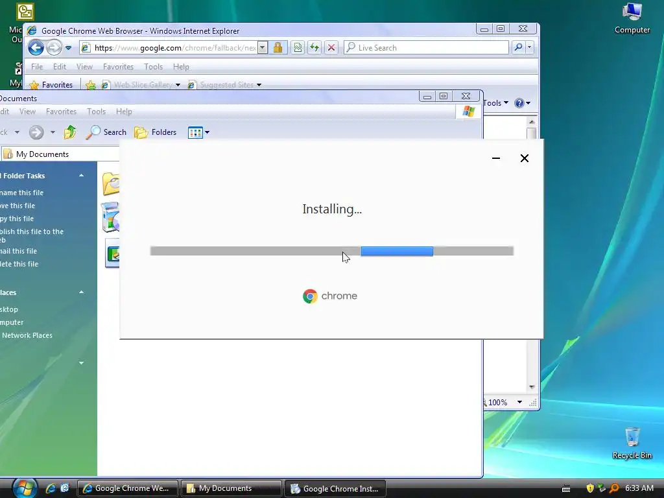
Task: Click the Compatibility View icon in IE
Action: click(x=298, y=47)
